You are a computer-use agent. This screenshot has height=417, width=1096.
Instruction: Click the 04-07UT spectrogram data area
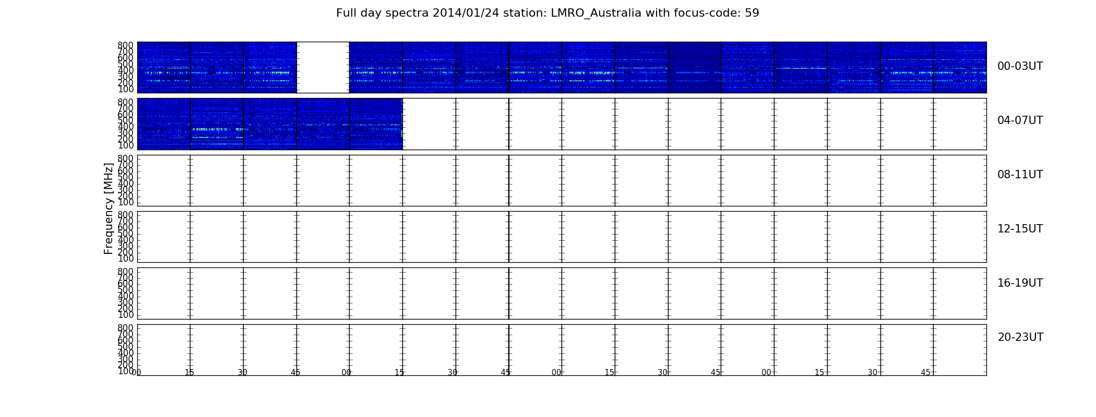pyautogui.click(x=270, y=124)
